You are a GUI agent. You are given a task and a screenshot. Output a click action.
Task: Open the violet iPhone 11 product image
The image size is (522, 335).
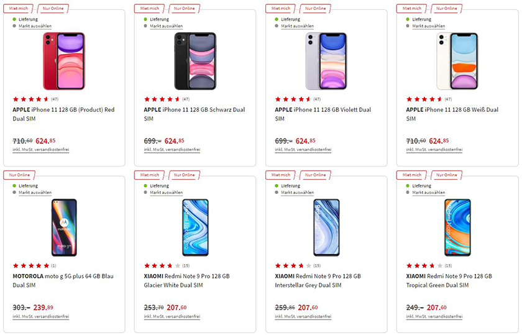point(326,61)
